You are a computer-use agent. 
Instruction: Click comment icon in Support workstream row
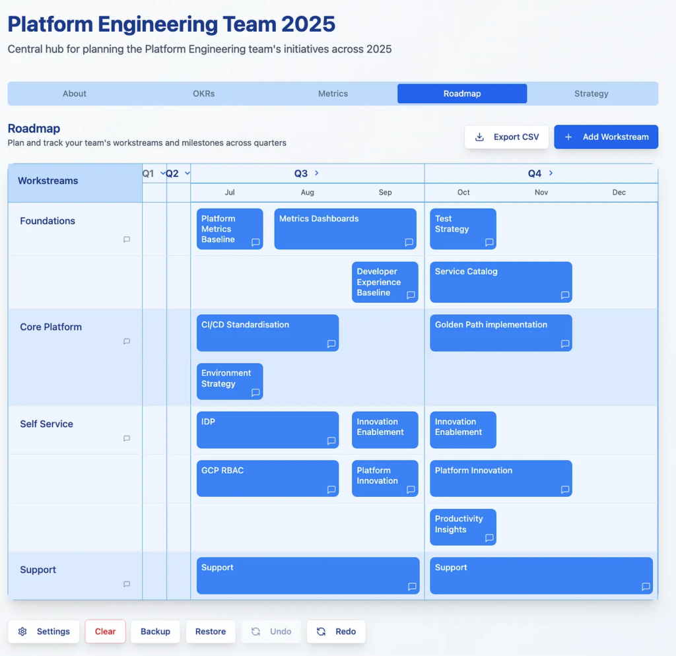tap(127, 584)
